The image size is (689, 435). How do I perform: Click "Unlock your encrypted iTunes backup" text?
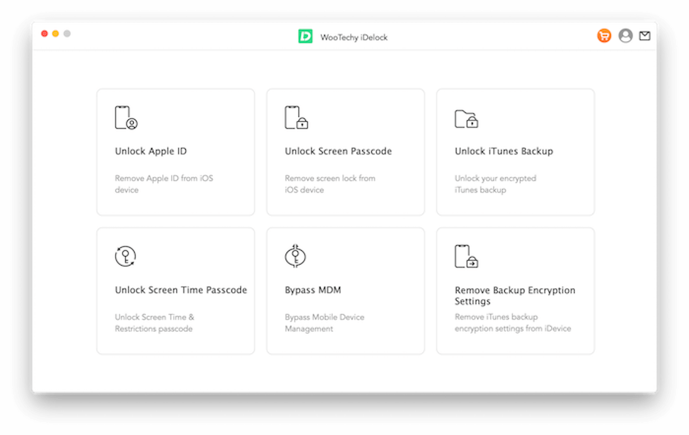(495, 184)
